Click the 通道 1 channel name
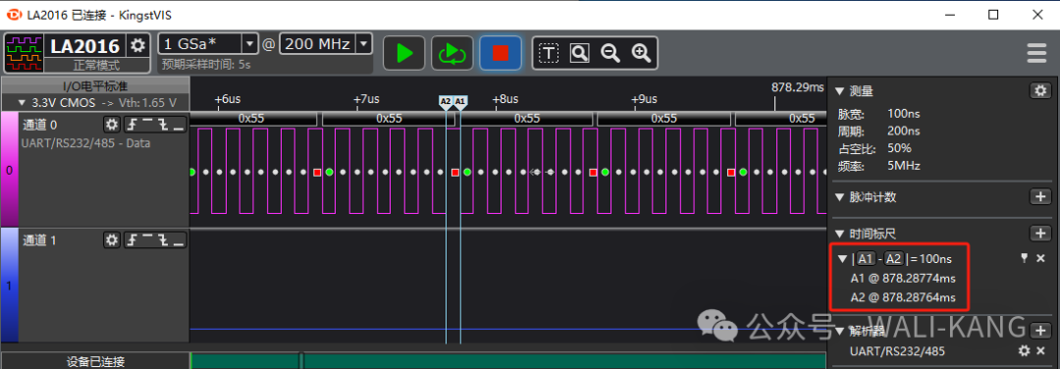Viewport: 1060px width, 369px height. (x=40, y=239)
